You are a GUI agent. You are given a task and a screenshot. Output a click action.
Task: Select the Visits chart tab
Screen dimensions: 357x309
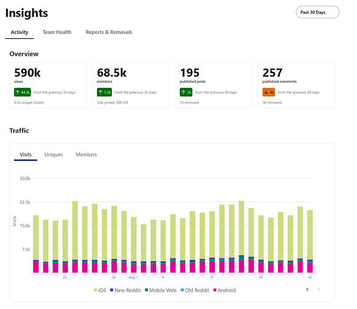tap(25, 154)
